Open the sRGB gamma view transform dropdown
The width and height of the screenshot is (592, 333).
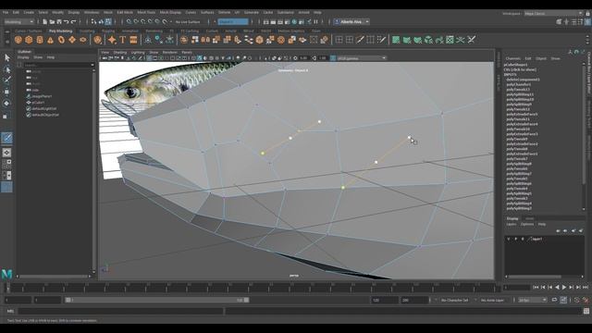coord(362,58)
